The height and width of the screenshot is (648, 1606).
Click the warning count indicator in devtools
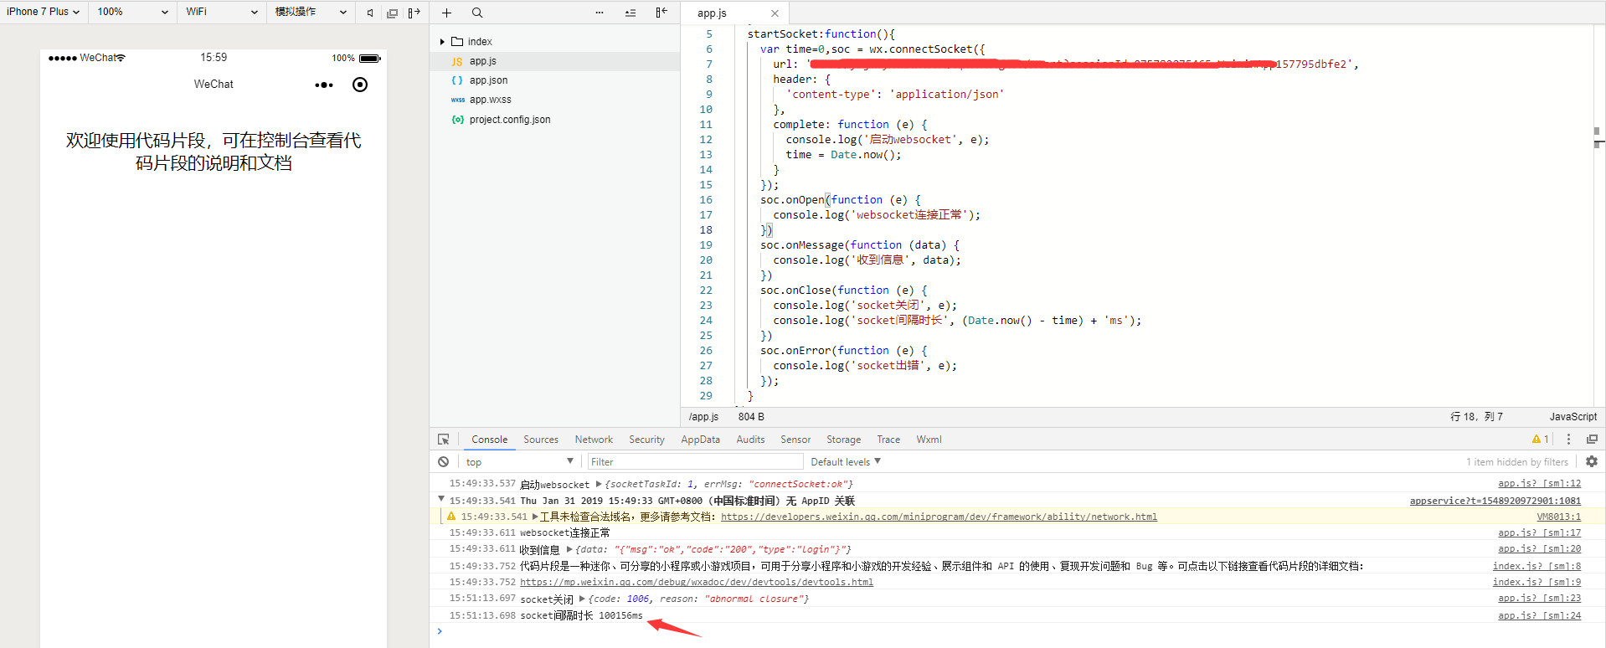point(1541,439)
